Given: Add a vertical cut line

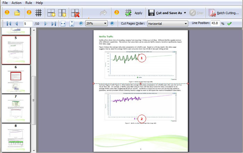Looking at the screenshot, I should coord(62,13).
